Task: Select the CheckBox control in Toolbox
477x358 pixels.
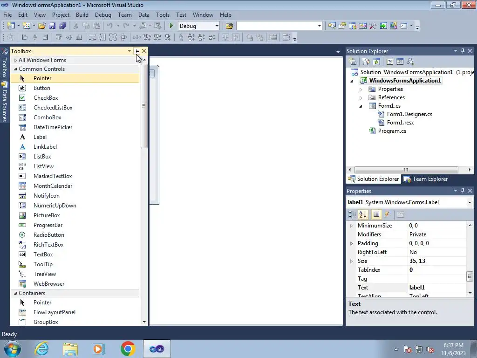Action: [75, 98]
